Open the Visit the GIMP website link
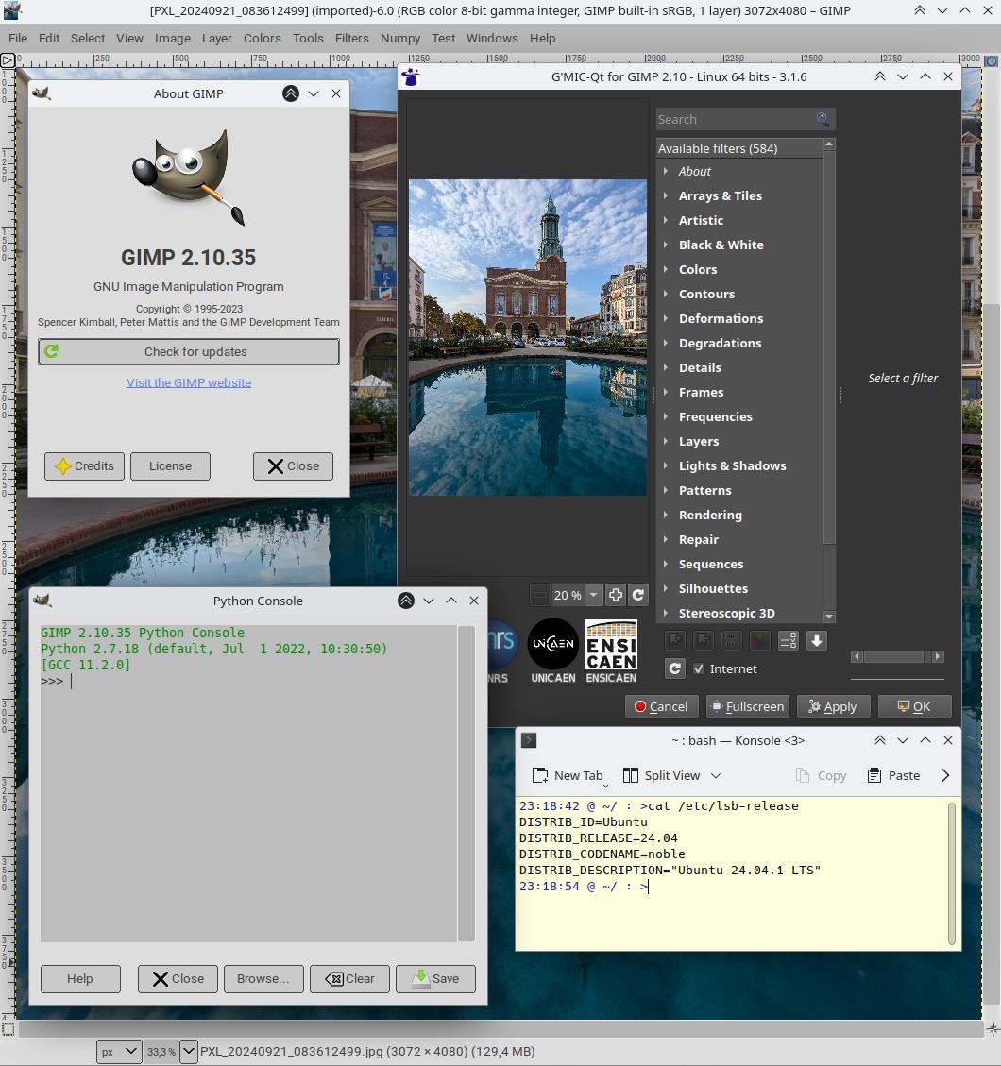Viewport: 1001px width, 1066px height. pyautogui.click(x=189, y=382)
